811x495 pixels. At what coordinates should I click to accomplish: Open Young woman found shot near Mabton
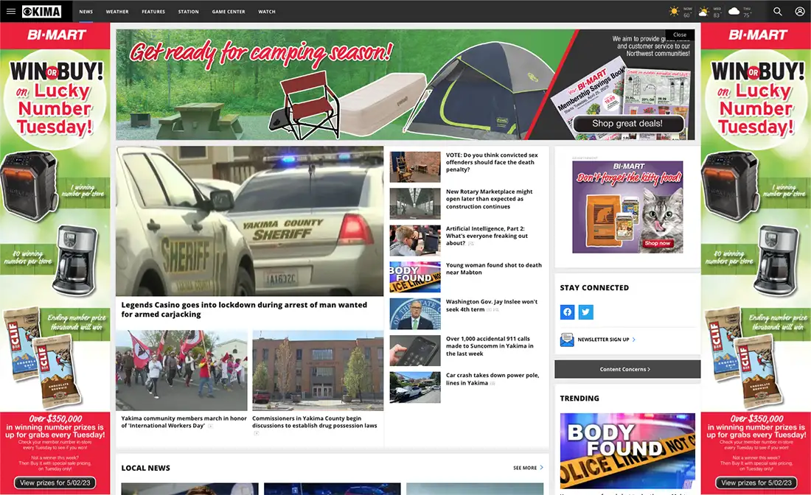[x=494, y=269]
